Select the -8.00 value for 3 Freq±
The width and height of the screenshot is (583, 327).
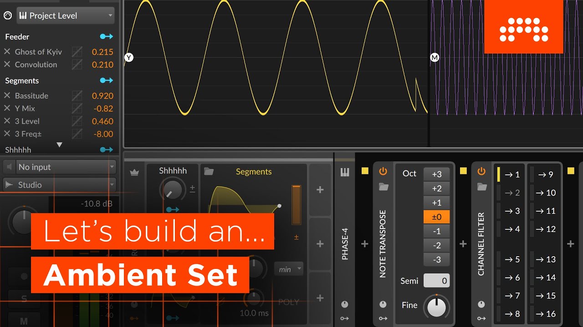coord(103,134)
